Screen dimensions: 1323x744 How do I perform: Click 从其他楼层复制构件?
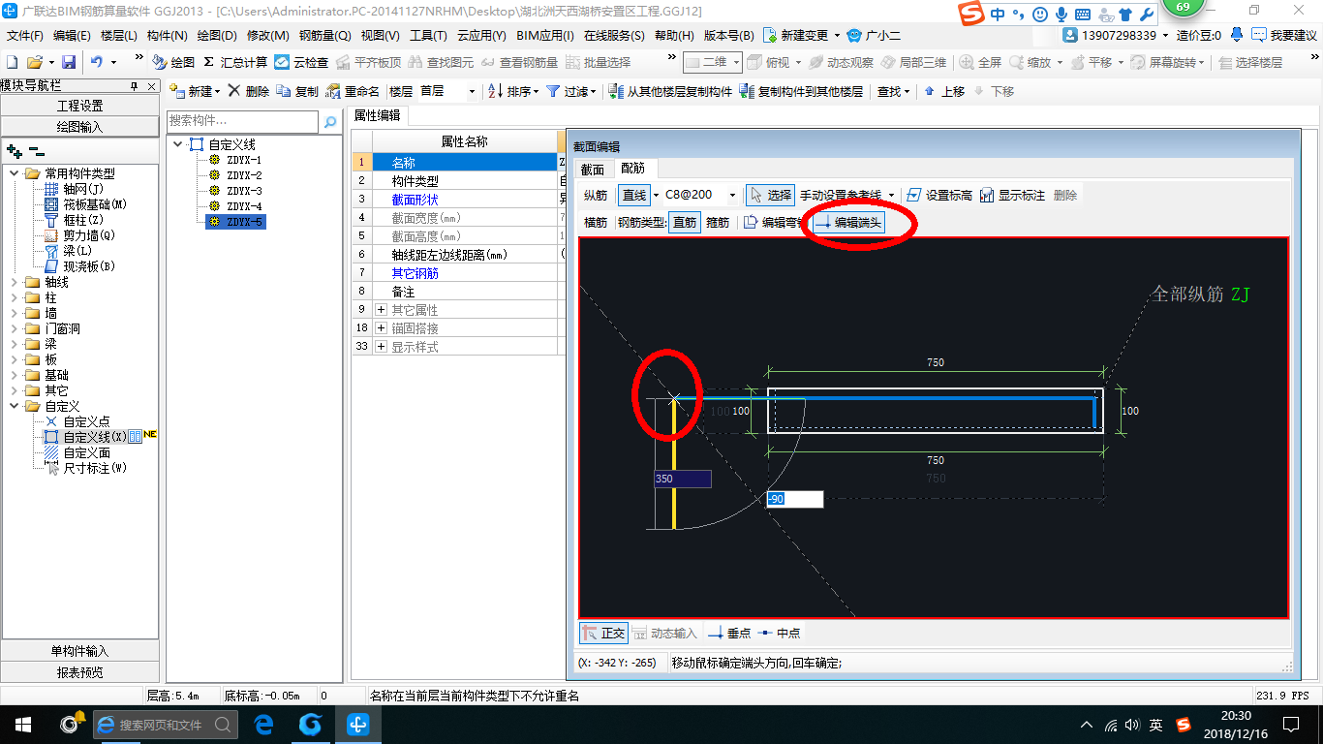[x=670, y=91]
